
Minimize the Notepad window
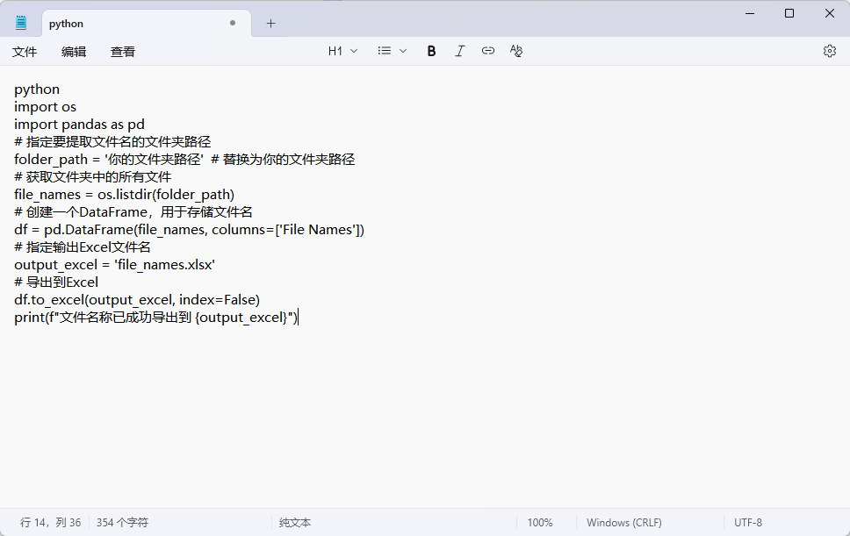tap(750, 13)
